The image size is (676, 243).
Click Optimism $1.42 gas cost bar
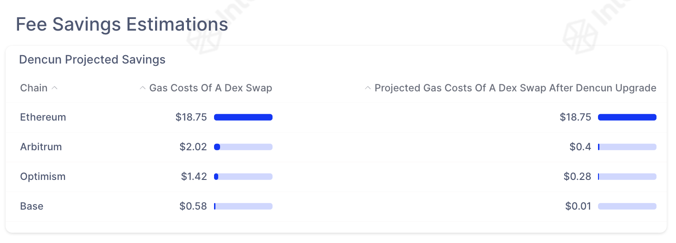click(243, 177)
